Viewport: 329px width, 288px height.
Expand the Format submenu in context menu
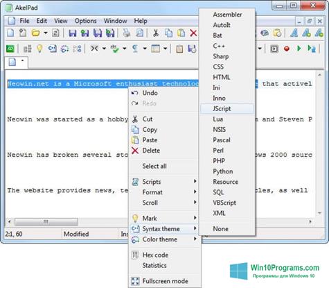coord(165,192)
